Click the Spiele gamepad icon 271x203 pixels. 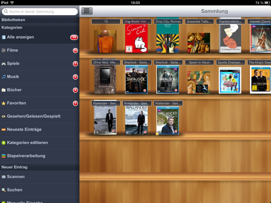[4, 64]
